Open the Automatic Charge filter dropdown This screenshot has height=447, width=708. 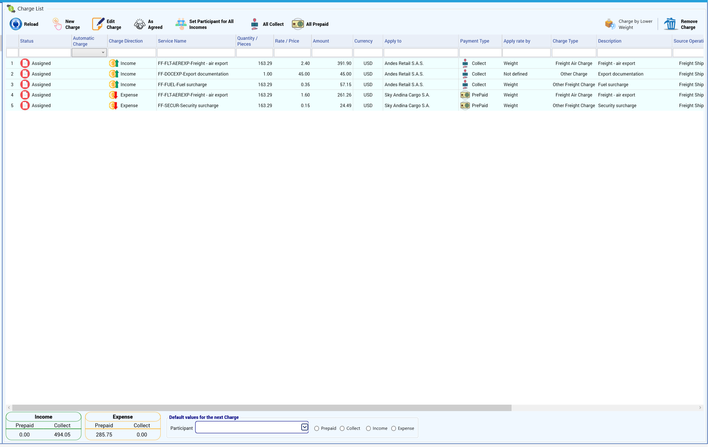click(89, 53)
